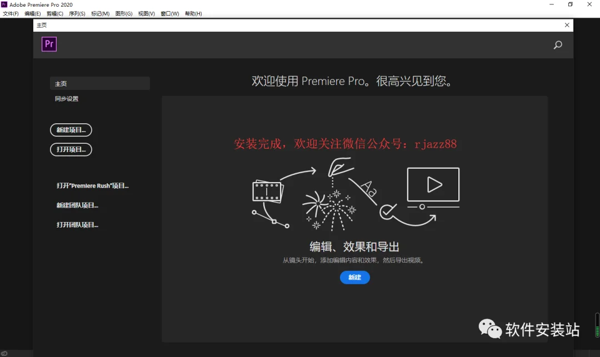Open the search magnifier icon
This screenshot has width=600, height=357.
558,45
